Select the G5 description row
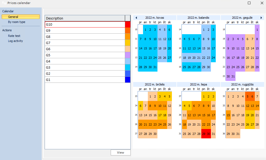 (x=85, y=55)
